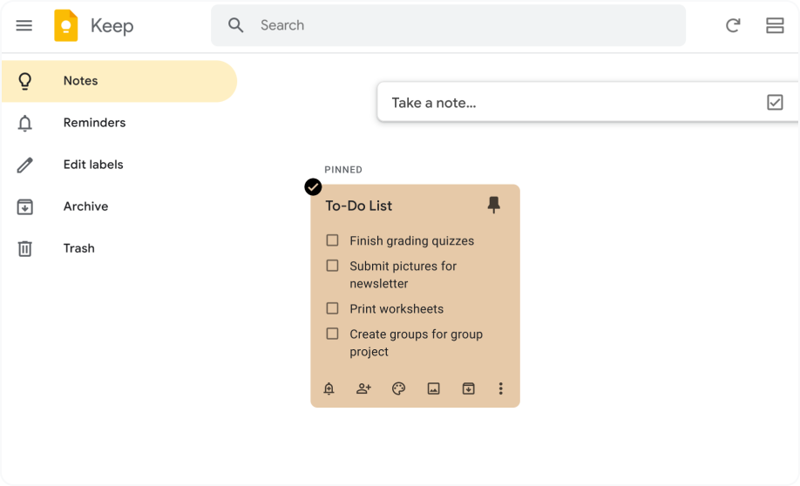Open the main hamburger menu
Screen dimensions: 800x486
[x=24, y=25]
